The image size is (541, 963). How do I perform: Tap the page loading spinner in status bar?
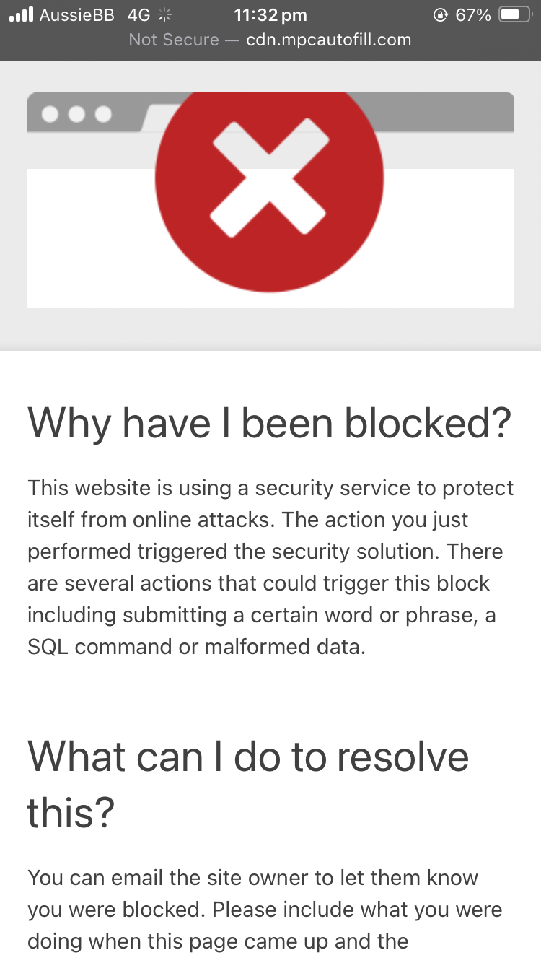(x=164, y=14)
